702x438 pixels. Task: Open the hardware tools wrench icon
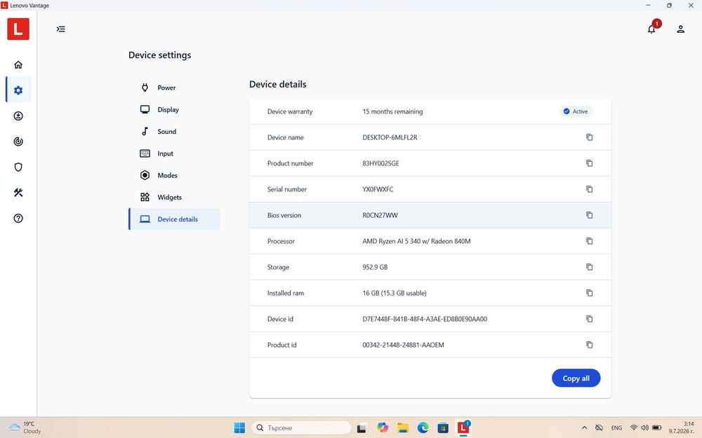coord(18,193)
